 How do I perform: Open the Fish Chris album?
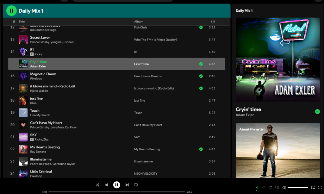click(x=140, y=27)
